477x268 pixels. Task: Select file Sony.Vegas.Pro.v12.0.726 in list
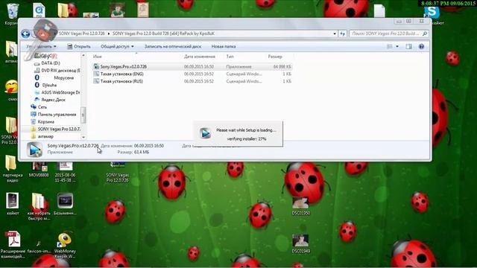pyautogui.click(x=124, y=66)
